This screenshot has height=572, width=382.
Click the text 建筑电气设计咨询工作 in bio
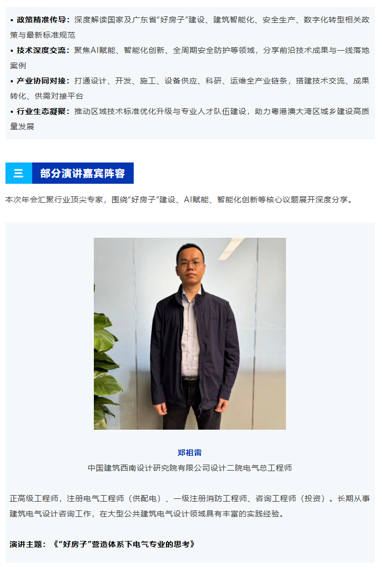click(x=50, y=514)
